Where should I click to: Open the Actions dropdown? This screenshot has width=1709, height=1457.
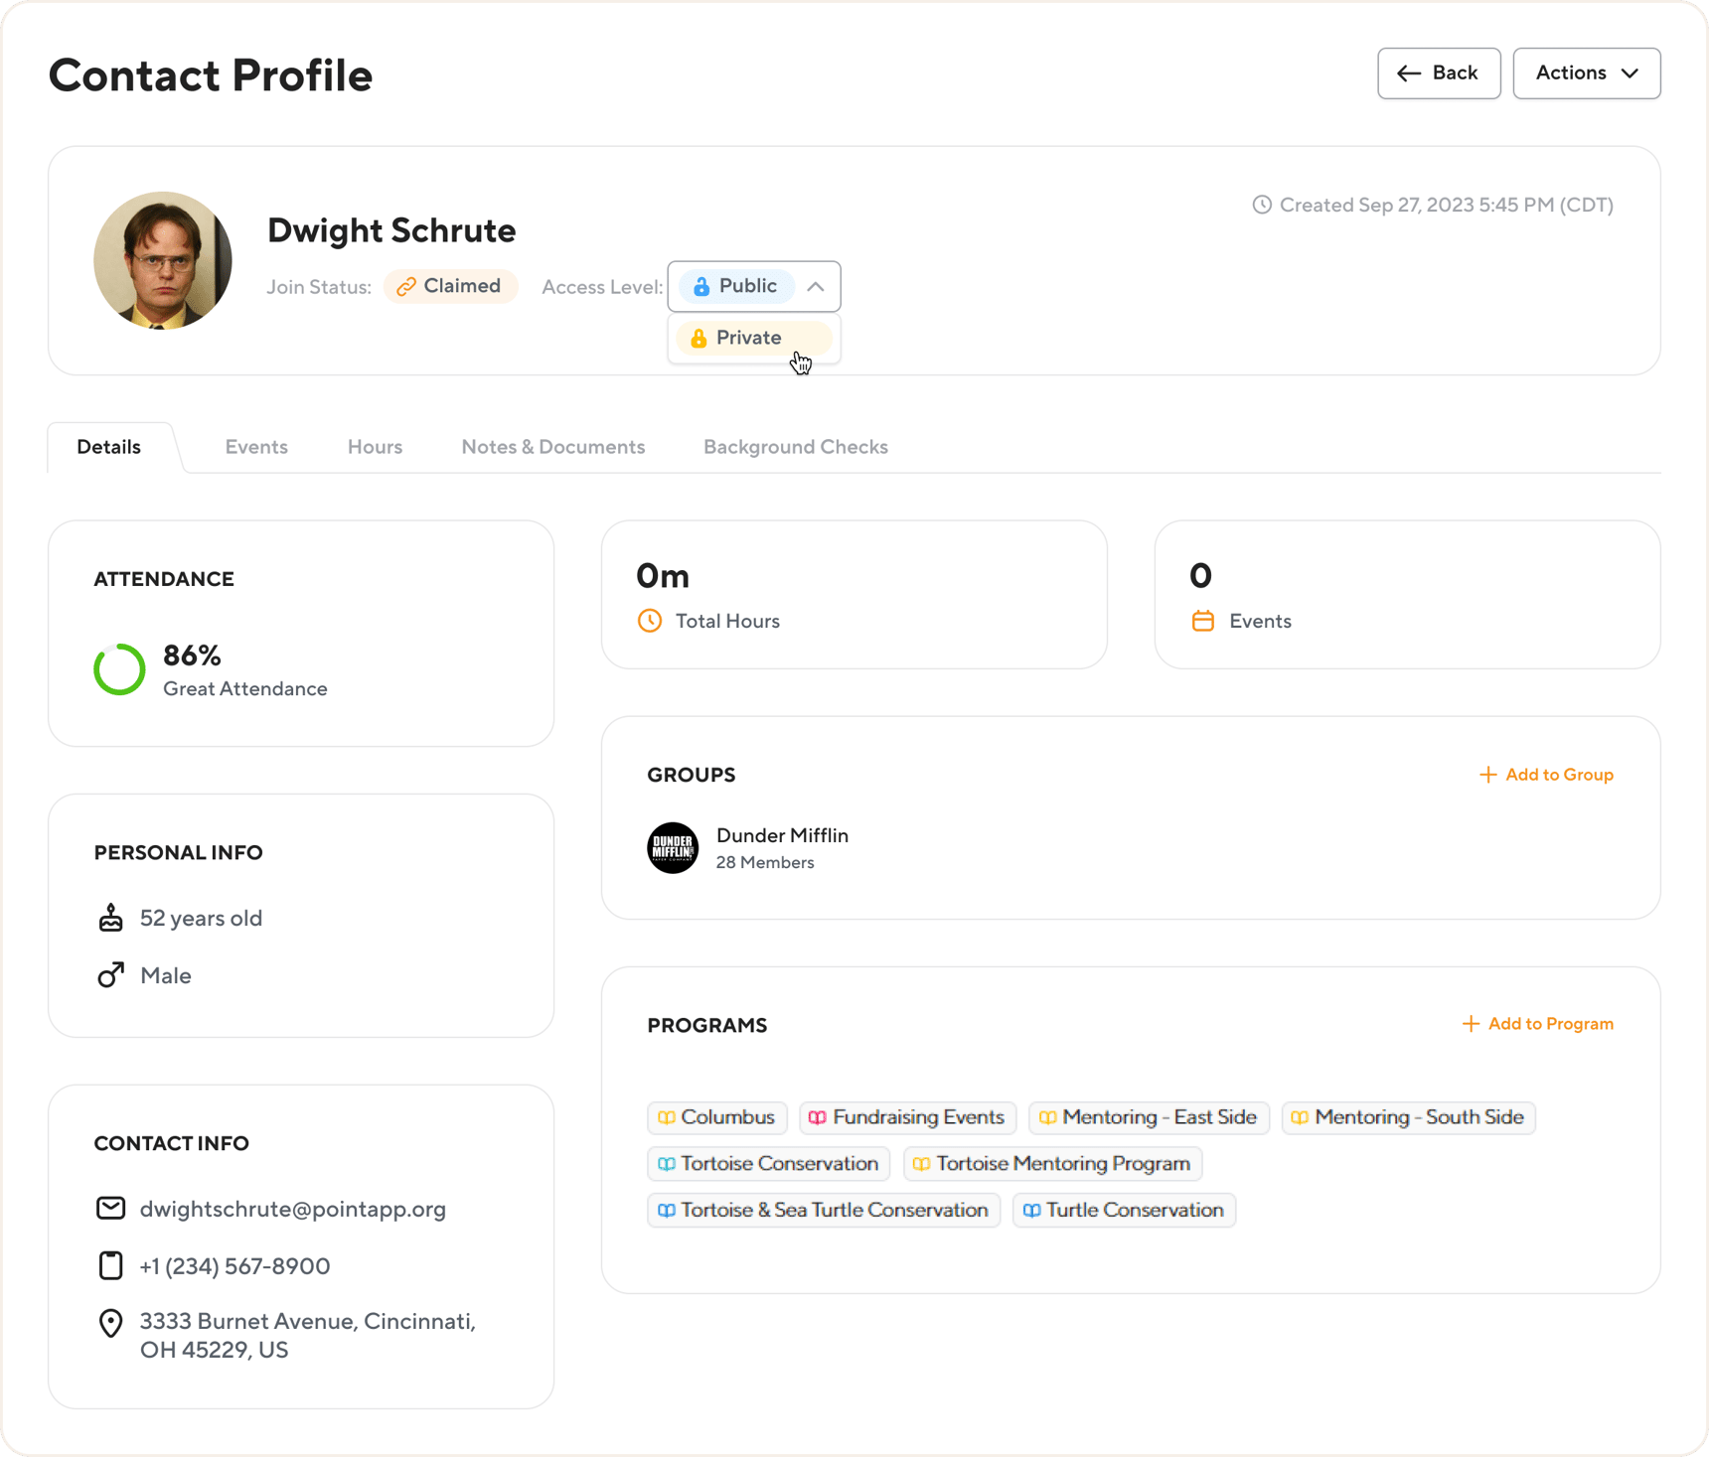1586,73
